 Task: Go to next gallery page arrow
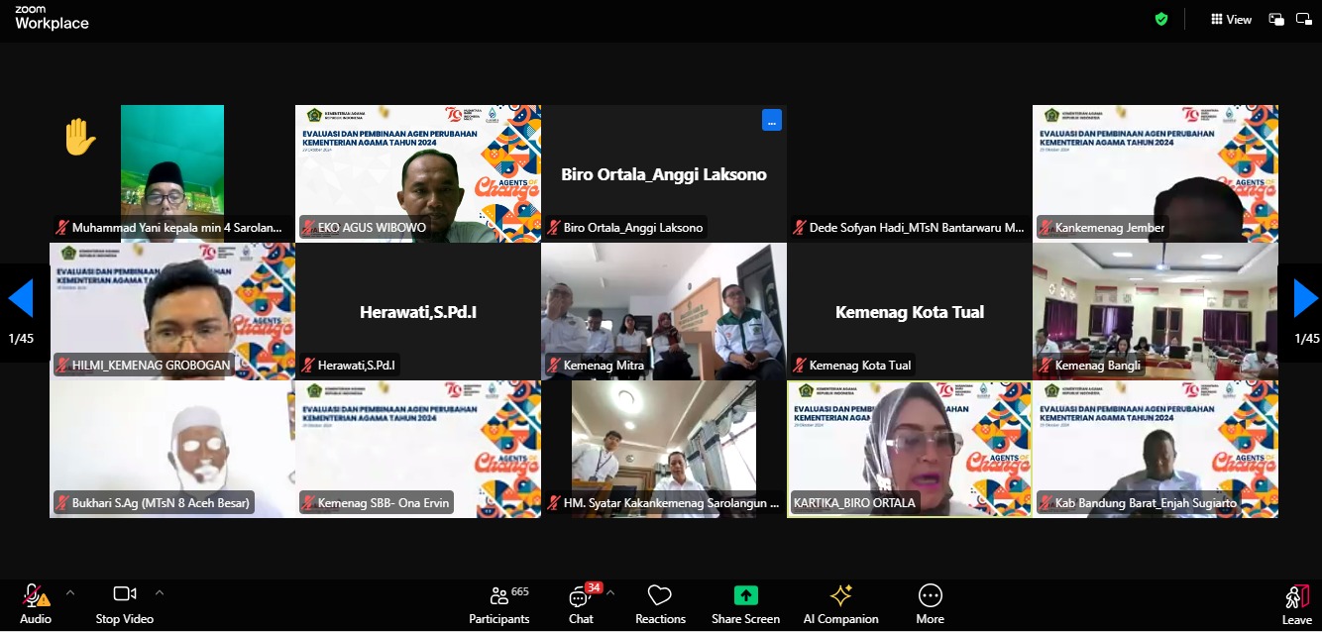pos(1305,298)
